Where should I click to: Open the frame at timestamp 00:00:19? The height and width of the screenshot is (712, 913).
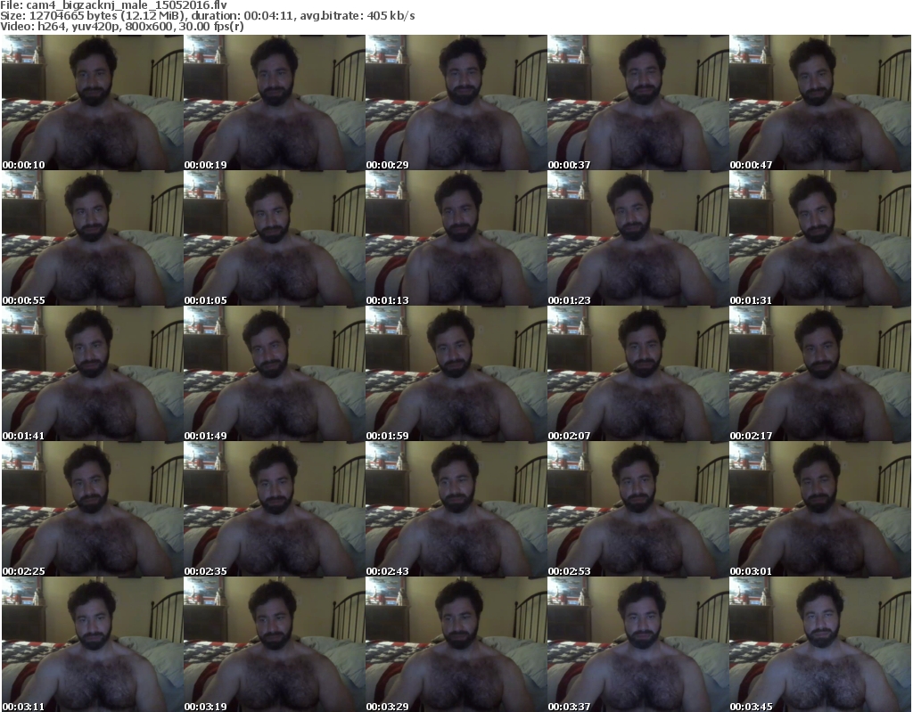click(x=275, y=102)
